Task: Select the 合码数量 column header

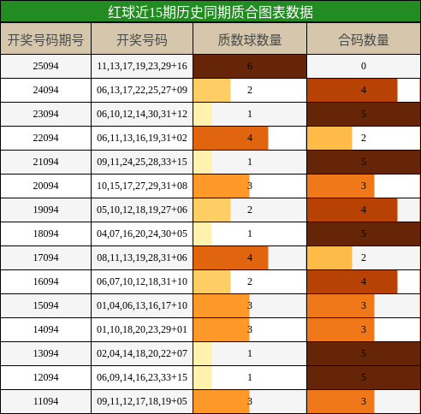Action: (364, 39)
